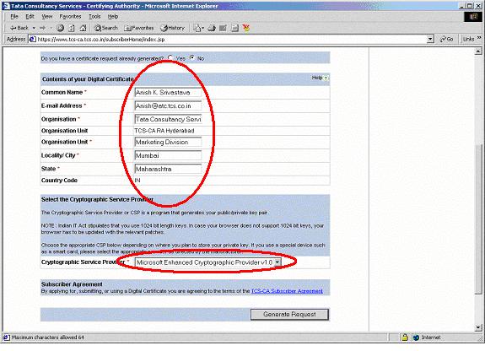Click the Stop loading icon

61,28
